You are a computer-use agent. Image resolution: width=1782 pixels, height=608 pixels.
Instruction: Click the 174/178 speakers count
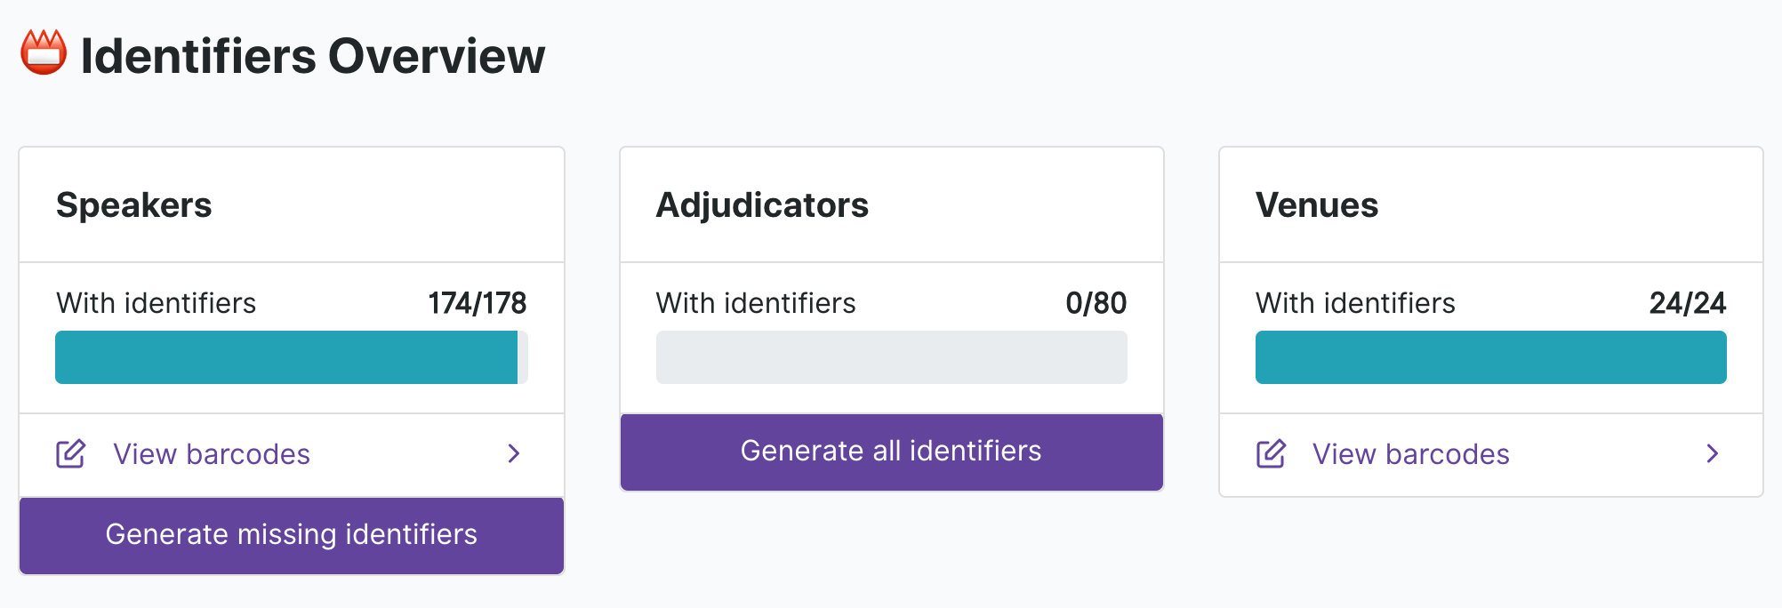pos(478,303)
